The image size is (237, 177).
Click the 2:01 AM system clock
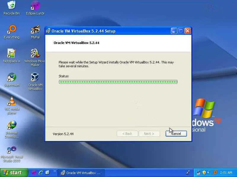click(x=226, y=173)
